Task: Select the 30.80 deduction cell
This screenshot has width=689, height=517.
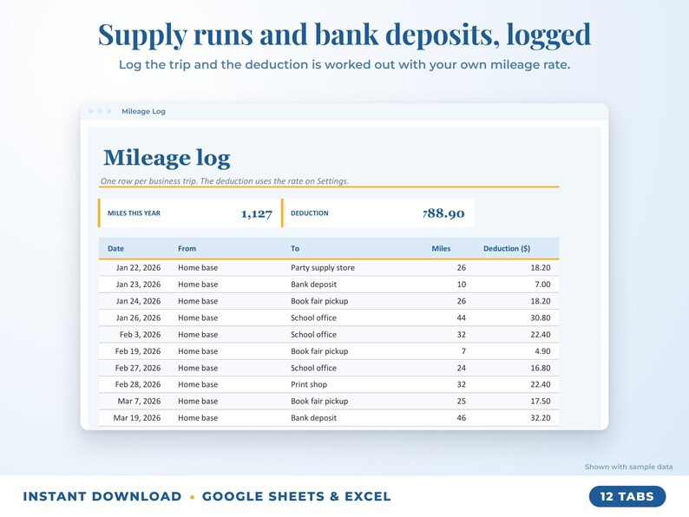Action: click(x=541, y=317)
